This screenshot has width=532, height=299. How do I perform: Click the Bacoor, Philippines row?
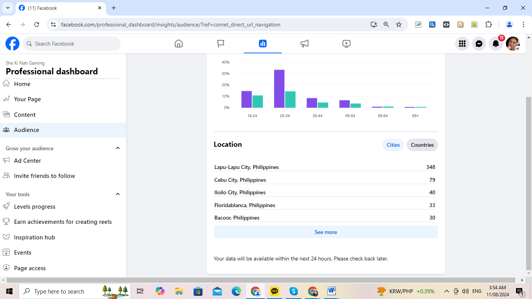325,218
